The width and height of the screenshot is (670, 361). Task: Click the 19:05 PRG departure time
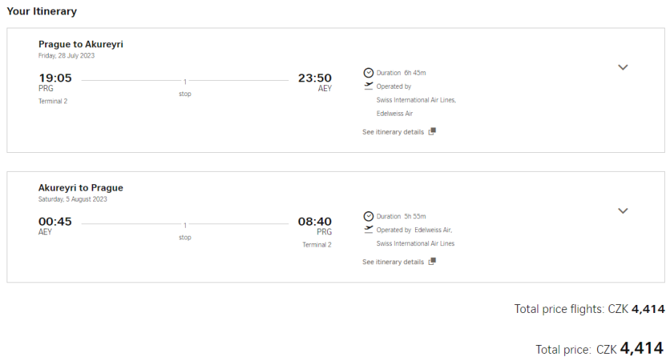tap(55, 79)
